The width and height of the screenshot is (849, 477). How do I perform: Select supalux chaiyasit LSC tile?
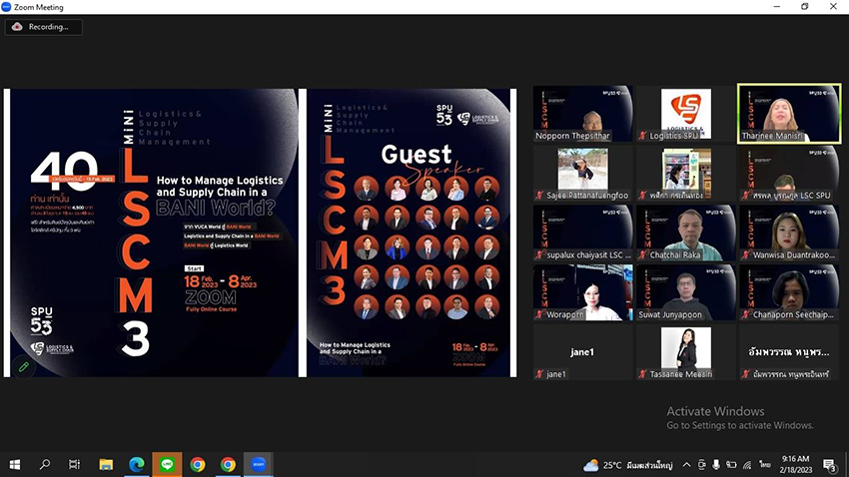pyautogui.click(x=582, y=233)
